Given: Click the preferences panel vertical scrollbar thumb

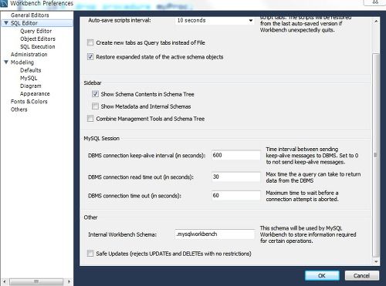Looking at the screenshot, I should click(x=376, y=155).
